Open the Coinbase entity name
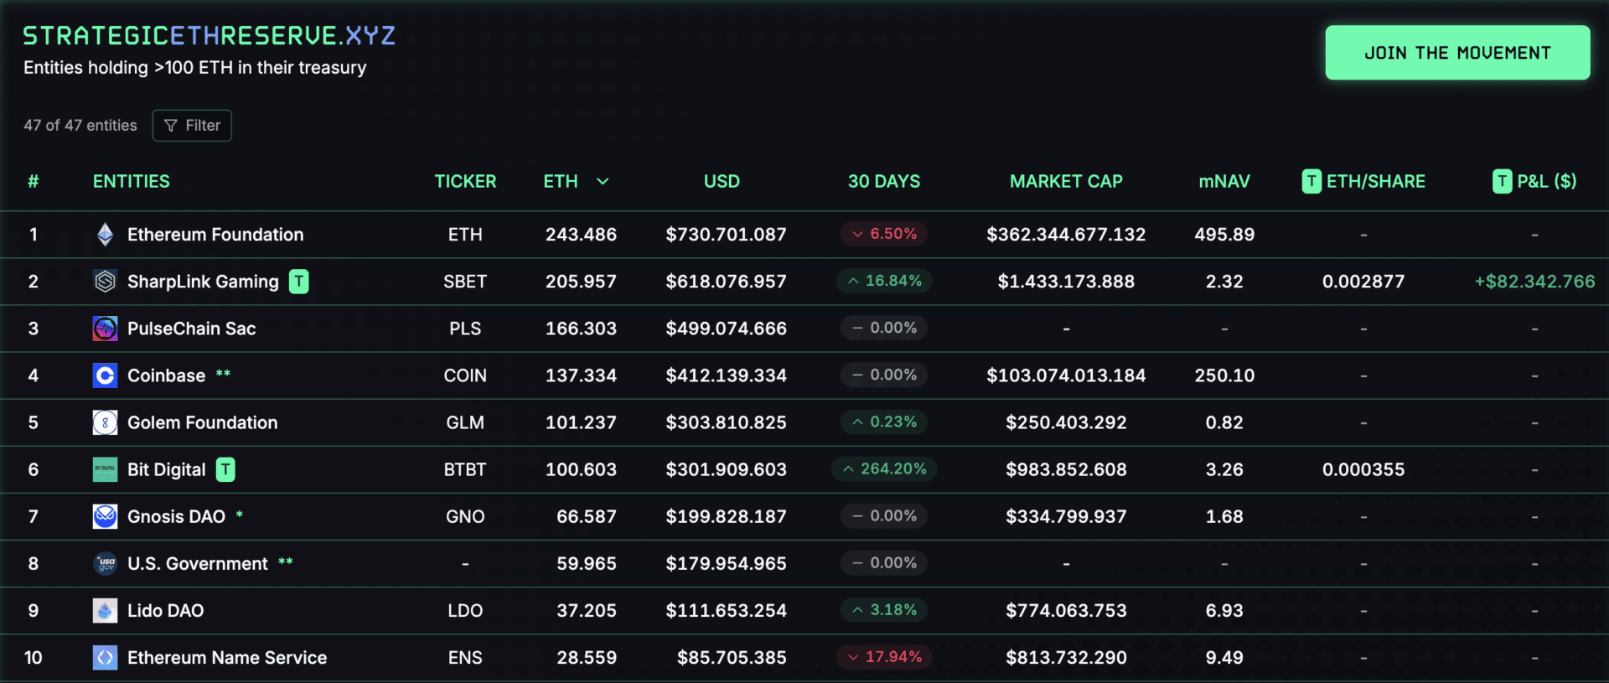This screenshot has width=1609, height=683. [166, 375]
